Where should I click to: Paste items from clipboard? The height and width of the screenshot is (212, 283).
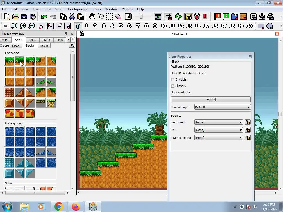(80, 17)
